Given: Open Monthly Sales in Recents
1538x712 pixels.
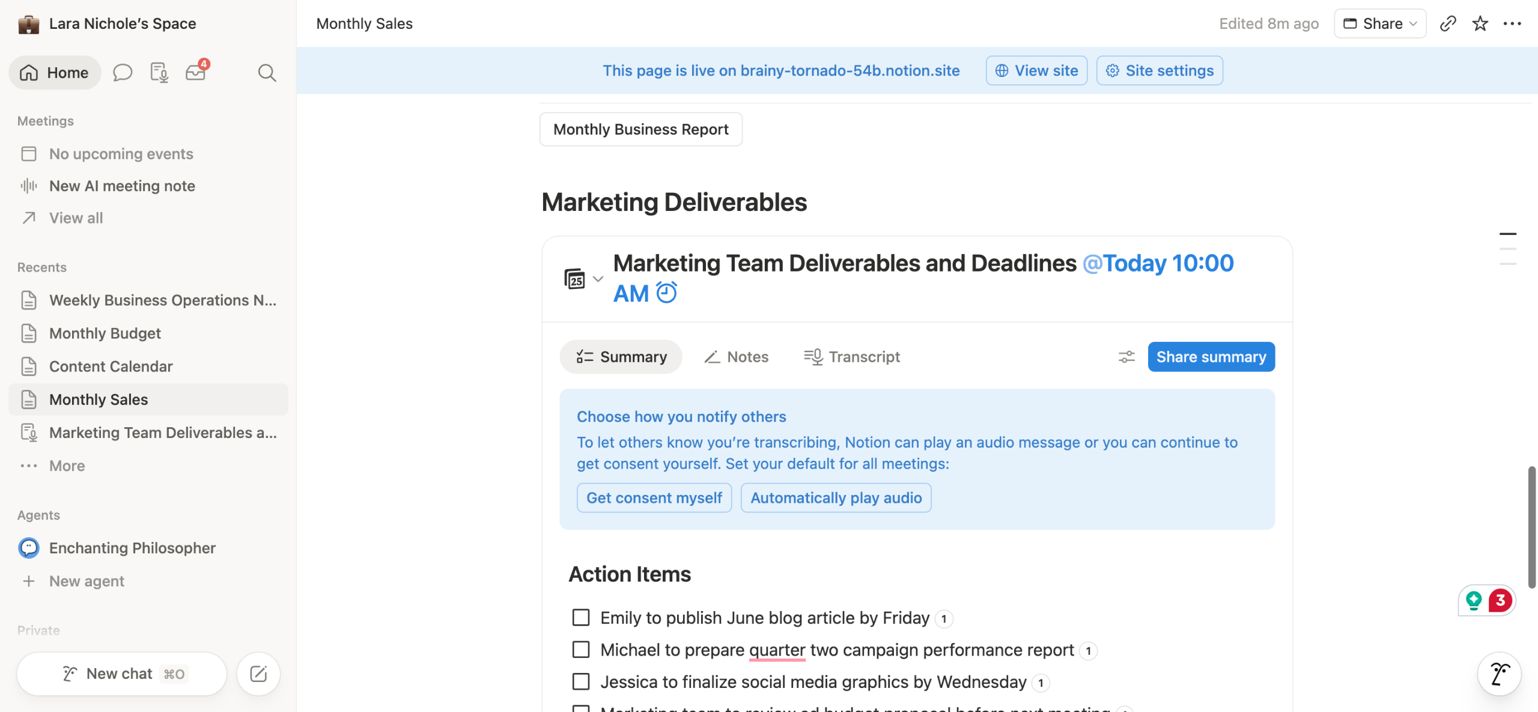Looking at the screenshot, I should (148, 399).
